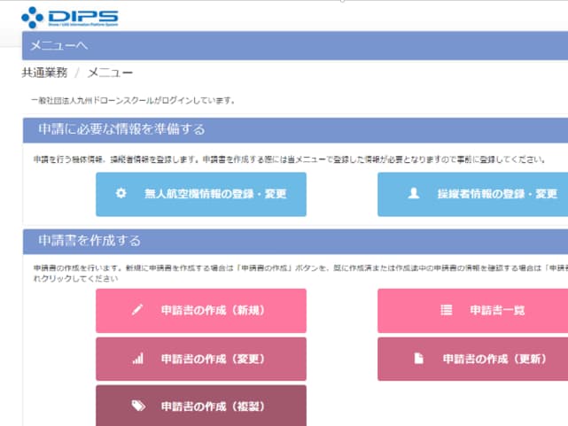Click the tags icon on 申請書の作成（複製）

[x=137, y=407]
